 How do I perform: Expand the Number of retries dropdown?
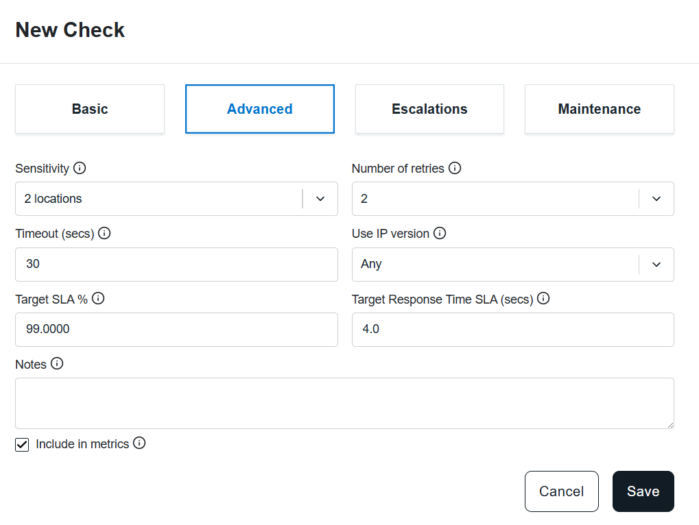512,199
